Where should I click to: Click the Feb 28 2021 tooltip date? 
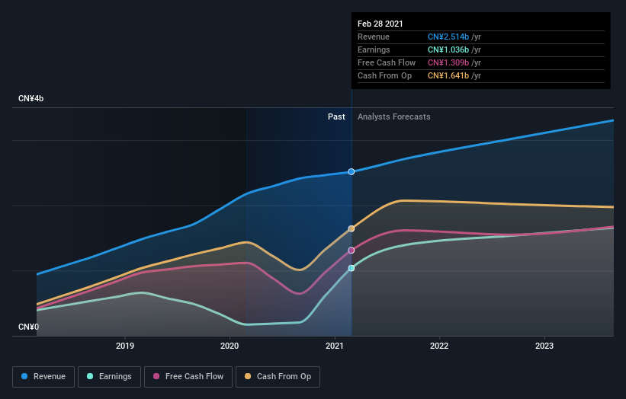tap(380, 24)
